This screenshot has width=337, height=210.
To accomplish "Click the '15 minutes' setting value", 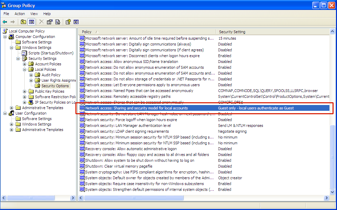I will pos(227,38).
